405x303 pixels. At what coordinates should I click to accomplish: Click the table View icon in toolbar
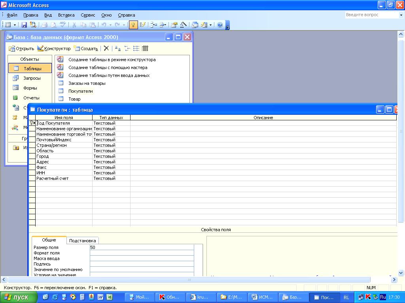8,25
